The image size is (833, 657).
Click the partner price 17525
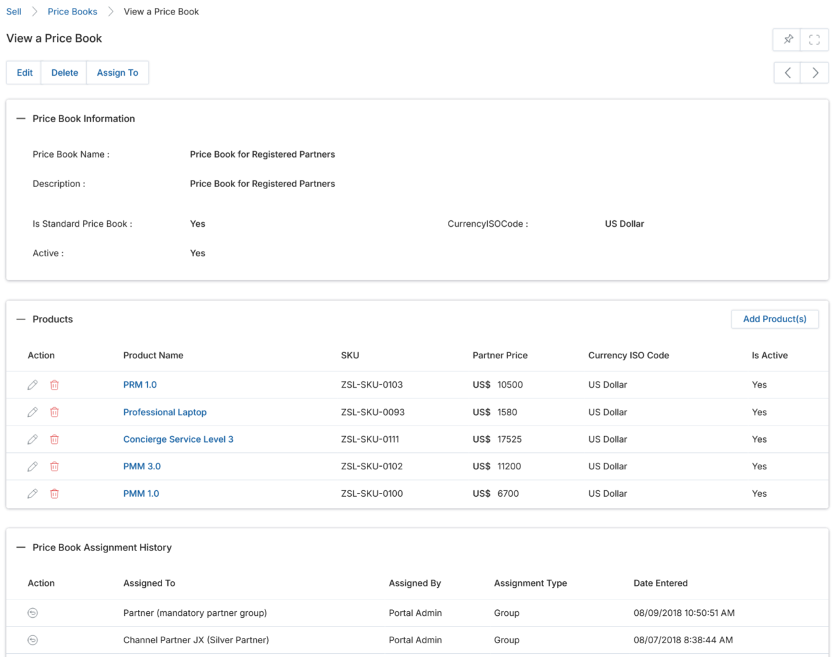[x=509, y=439]
